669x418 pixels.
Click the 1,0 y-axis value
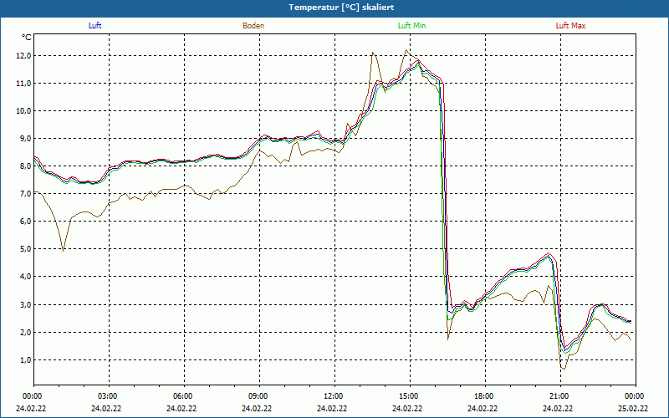(x=25, y=360)
